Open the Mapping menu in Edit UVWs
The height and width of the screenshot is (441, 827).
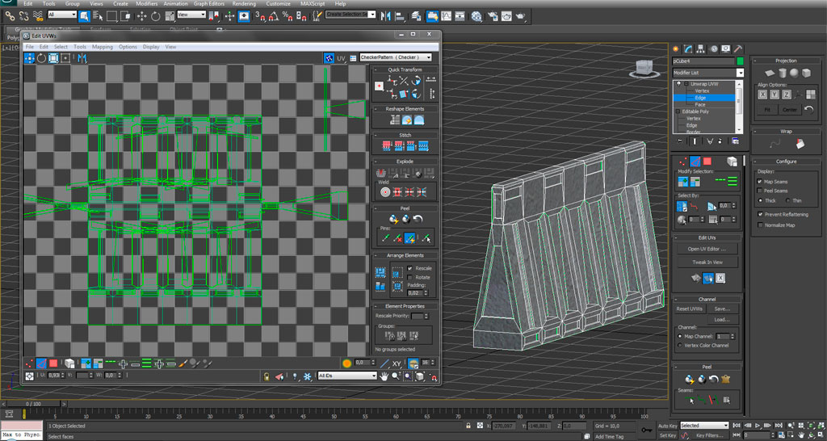click(102, 47)
